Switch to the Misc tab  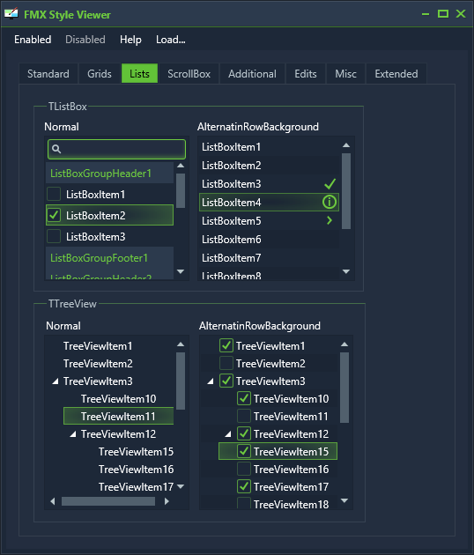pos(346,74)
